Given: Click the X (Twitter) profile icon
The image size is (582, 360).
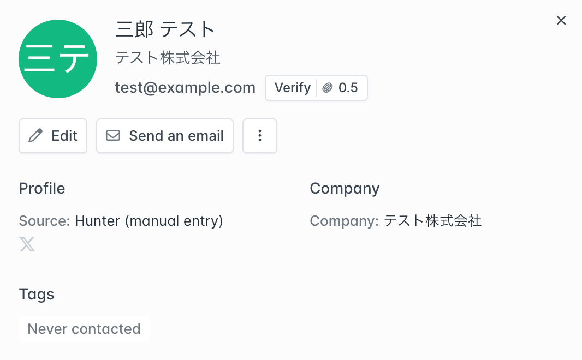Looking at the screenshot, I should [x=27, y=244].
